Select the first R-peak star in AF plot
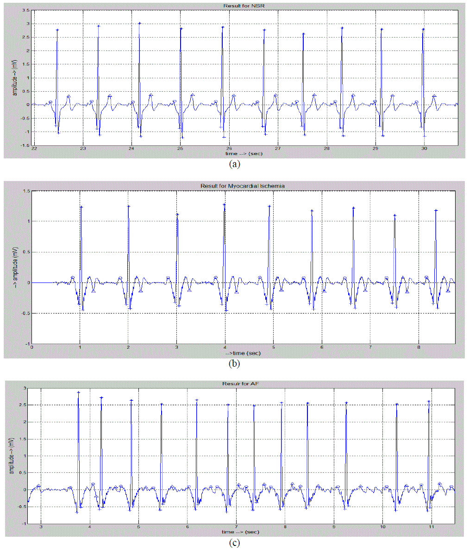 click(79, 393)
